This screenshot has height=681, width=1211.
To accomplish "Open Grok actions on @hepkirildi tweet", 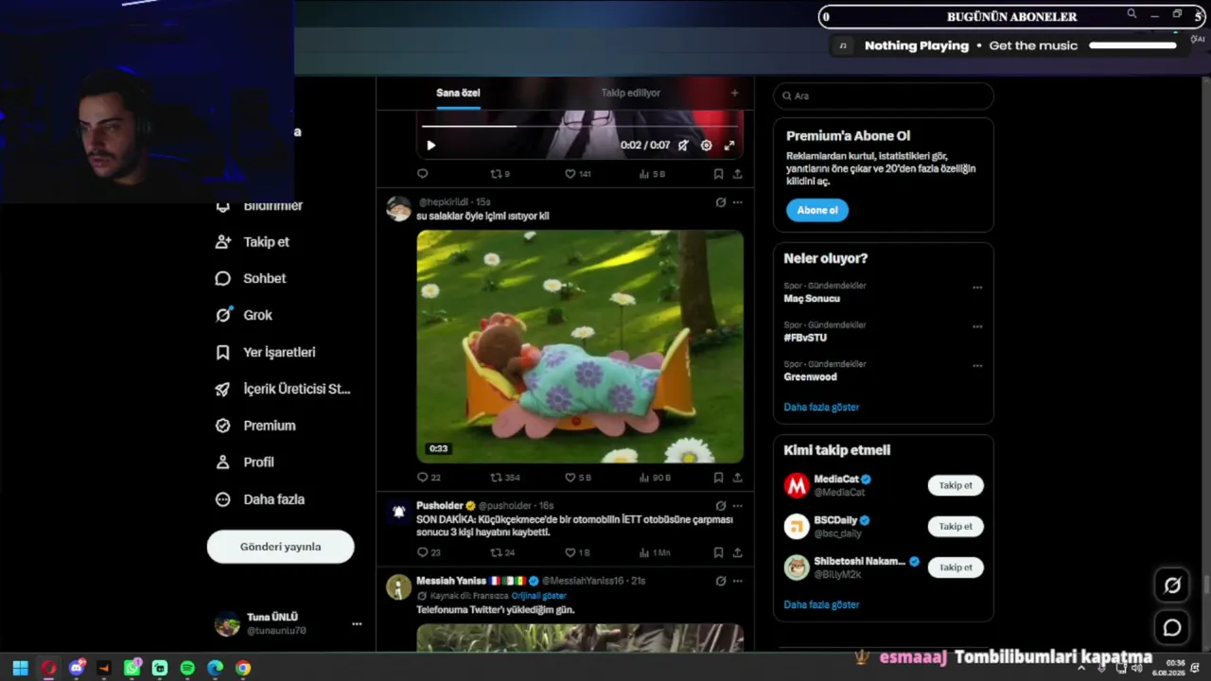I will pyautogui.click(x=721, y=202).
